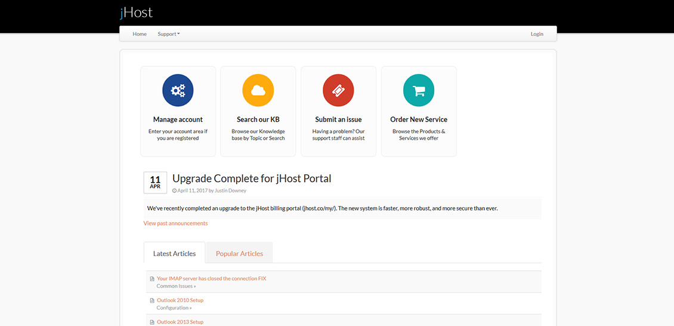
Task: Click the teal shopping cart Order New Service icon
Action: pos(419,90)
